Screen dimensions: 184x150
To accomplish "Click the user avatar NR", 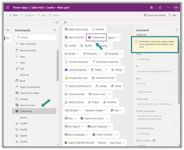I will [x=176, y=8].
